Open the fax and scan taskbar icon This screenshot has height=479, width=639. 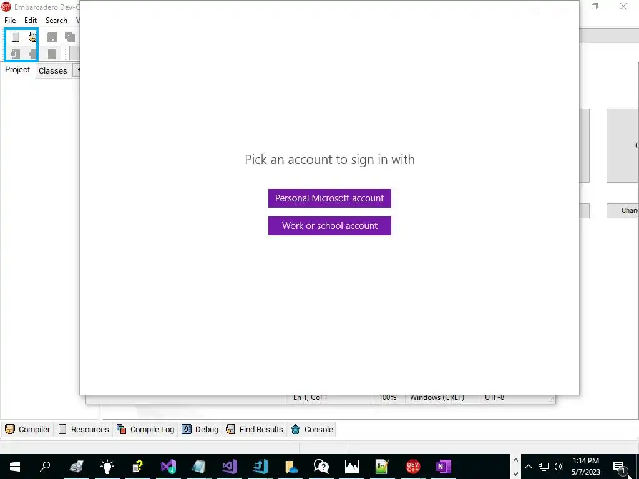(x=77, y=467)
